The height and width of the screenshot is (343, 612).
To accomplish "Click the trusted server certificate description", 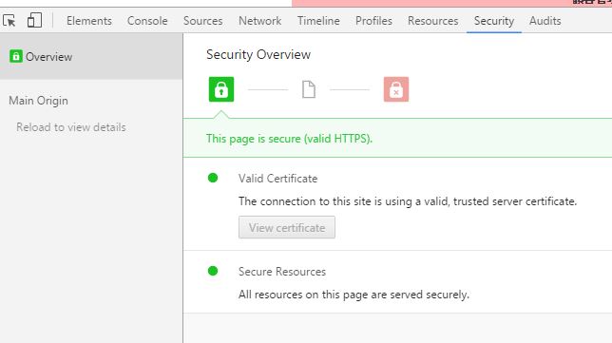I will pyautogui.click(x=408, y=201).
